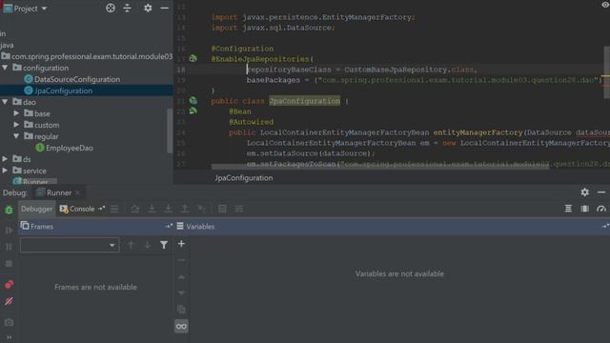Add a new watch with plus icon

181,244
